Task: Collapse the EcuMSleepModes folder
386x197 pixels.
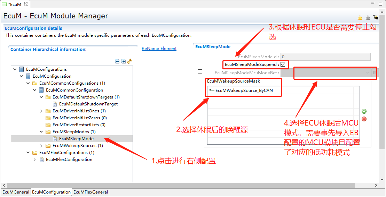Action: pos(41,132)
